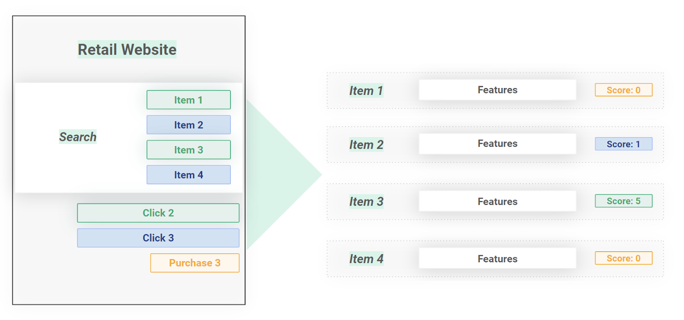Click the green Click 2 bar
Viewport: 684px width, 320px height.
158,213
